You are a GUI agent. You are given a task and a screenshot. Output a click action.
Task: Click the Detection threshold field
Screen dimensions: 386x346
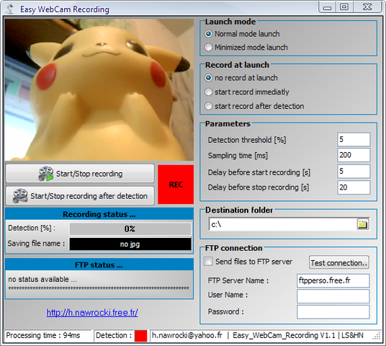[x=354, y=140]
